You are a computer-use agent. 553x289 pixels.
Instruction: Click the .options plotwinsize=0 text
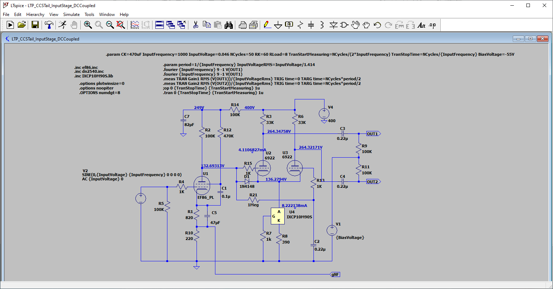click(x=102, y=84)
